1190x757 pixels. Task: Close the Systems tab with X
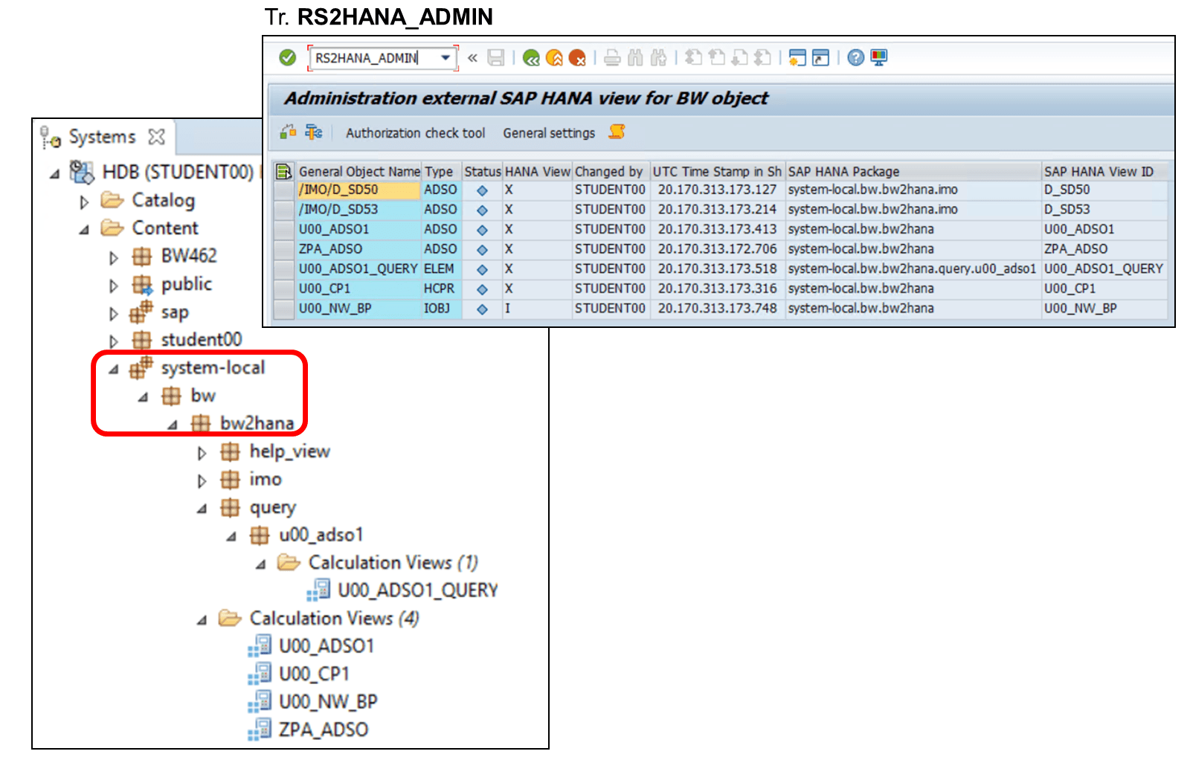(156, 137)
